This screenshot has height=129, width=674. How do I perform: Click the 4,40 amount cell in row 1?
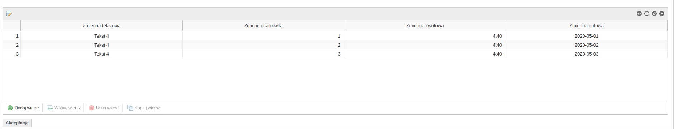pos(425,36)
